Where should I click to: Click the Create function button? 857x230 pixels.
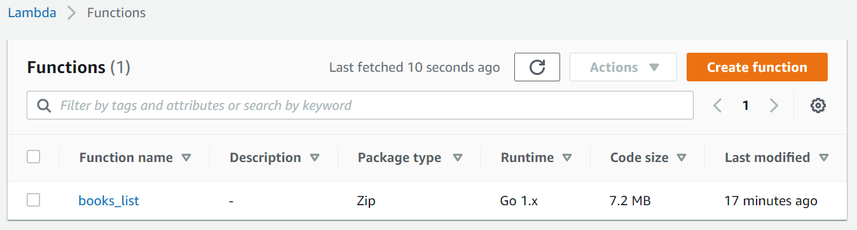pos(757,67)
